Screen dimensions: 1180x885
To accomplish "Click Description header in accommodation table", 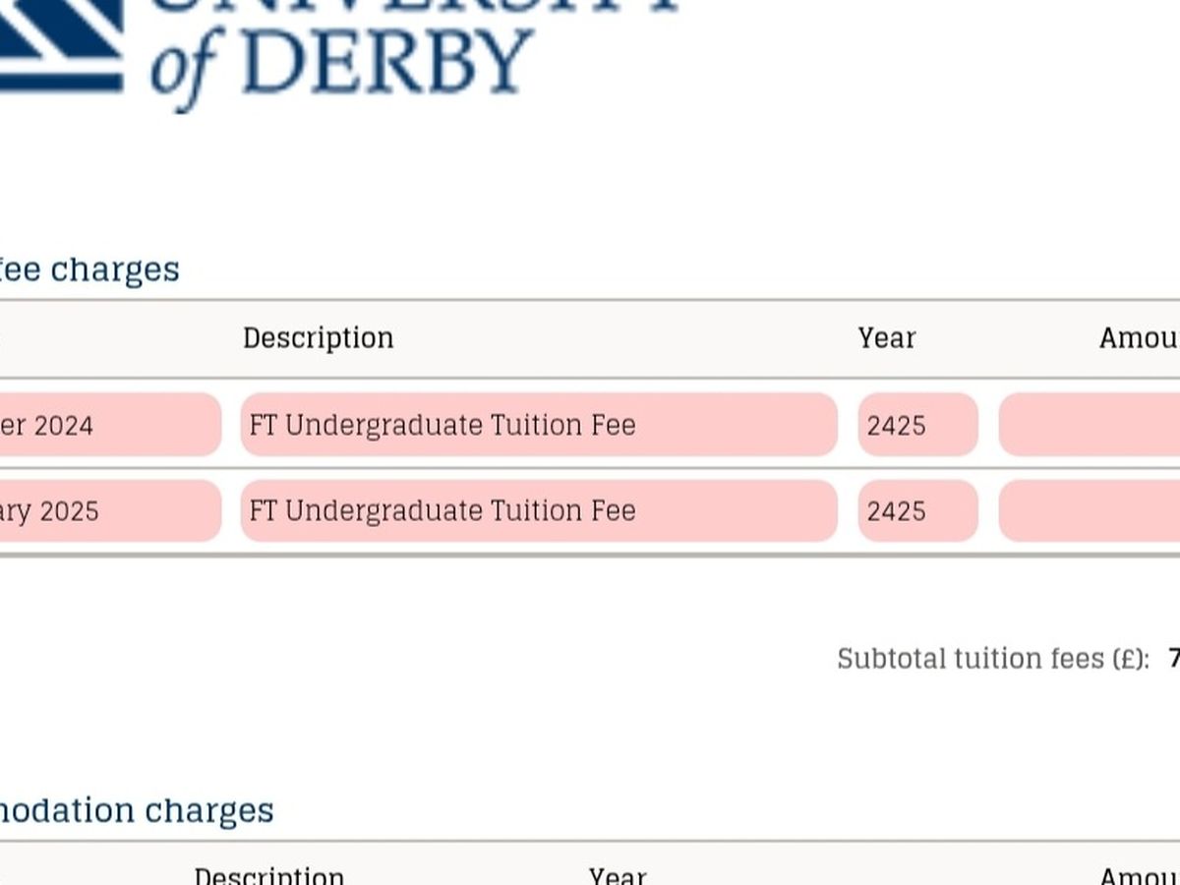I will [x=268, y=875].
